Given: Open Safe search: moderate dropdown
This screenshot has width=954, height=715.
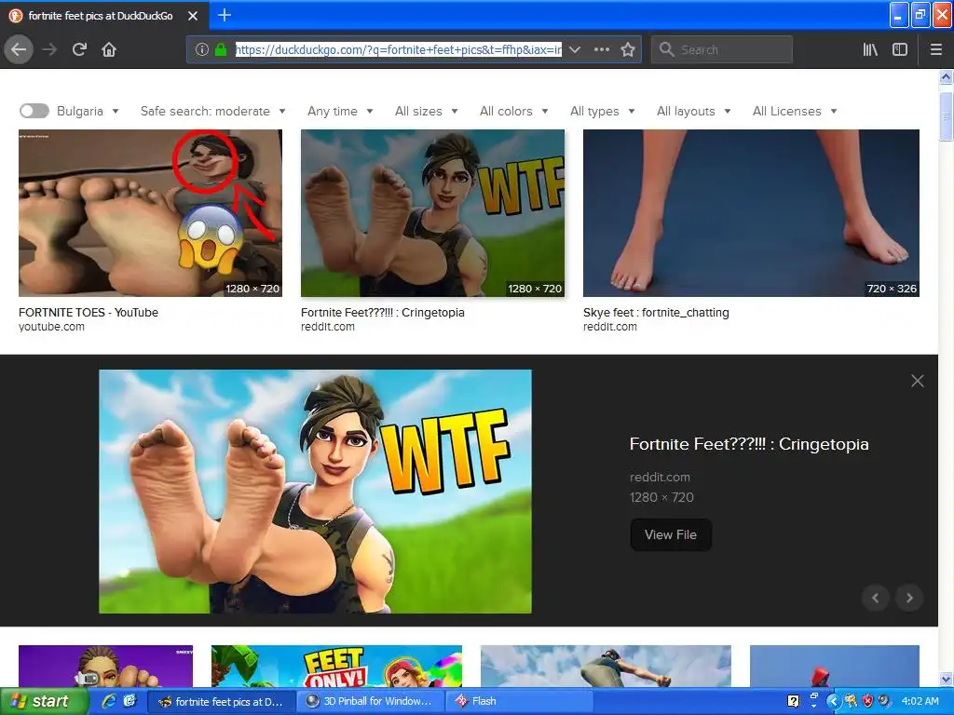Looking at the screenshot, I should coord(213,111).
